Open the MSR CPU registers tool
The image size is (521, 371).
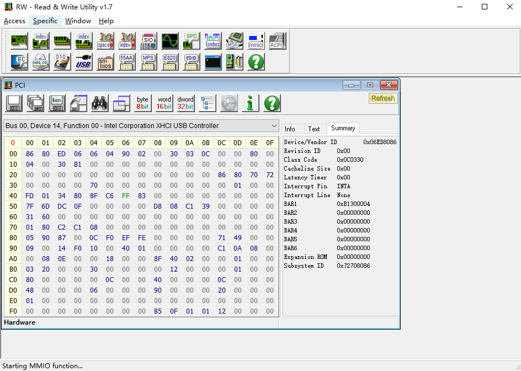[234, 41]
